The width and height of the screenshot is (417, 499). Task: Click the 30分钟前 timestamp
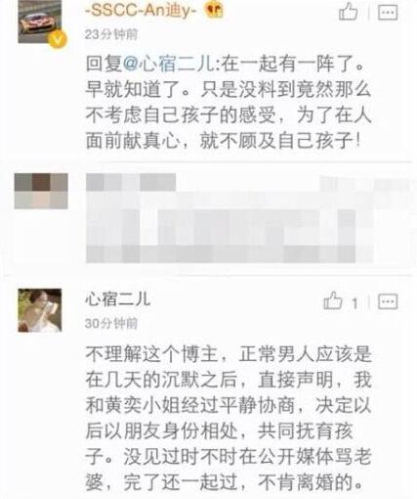111,323
